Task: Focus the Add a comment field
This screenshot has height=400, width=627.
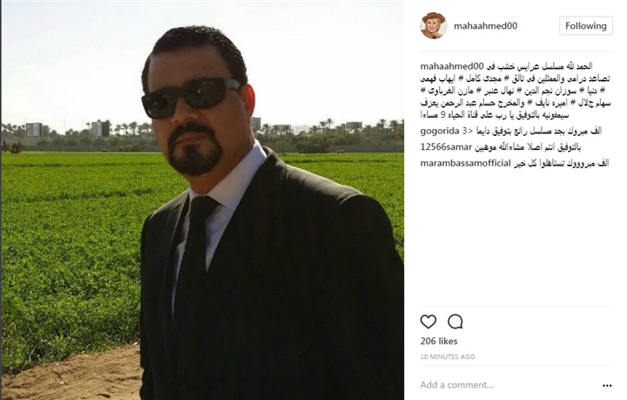Action: click(508, 385)
